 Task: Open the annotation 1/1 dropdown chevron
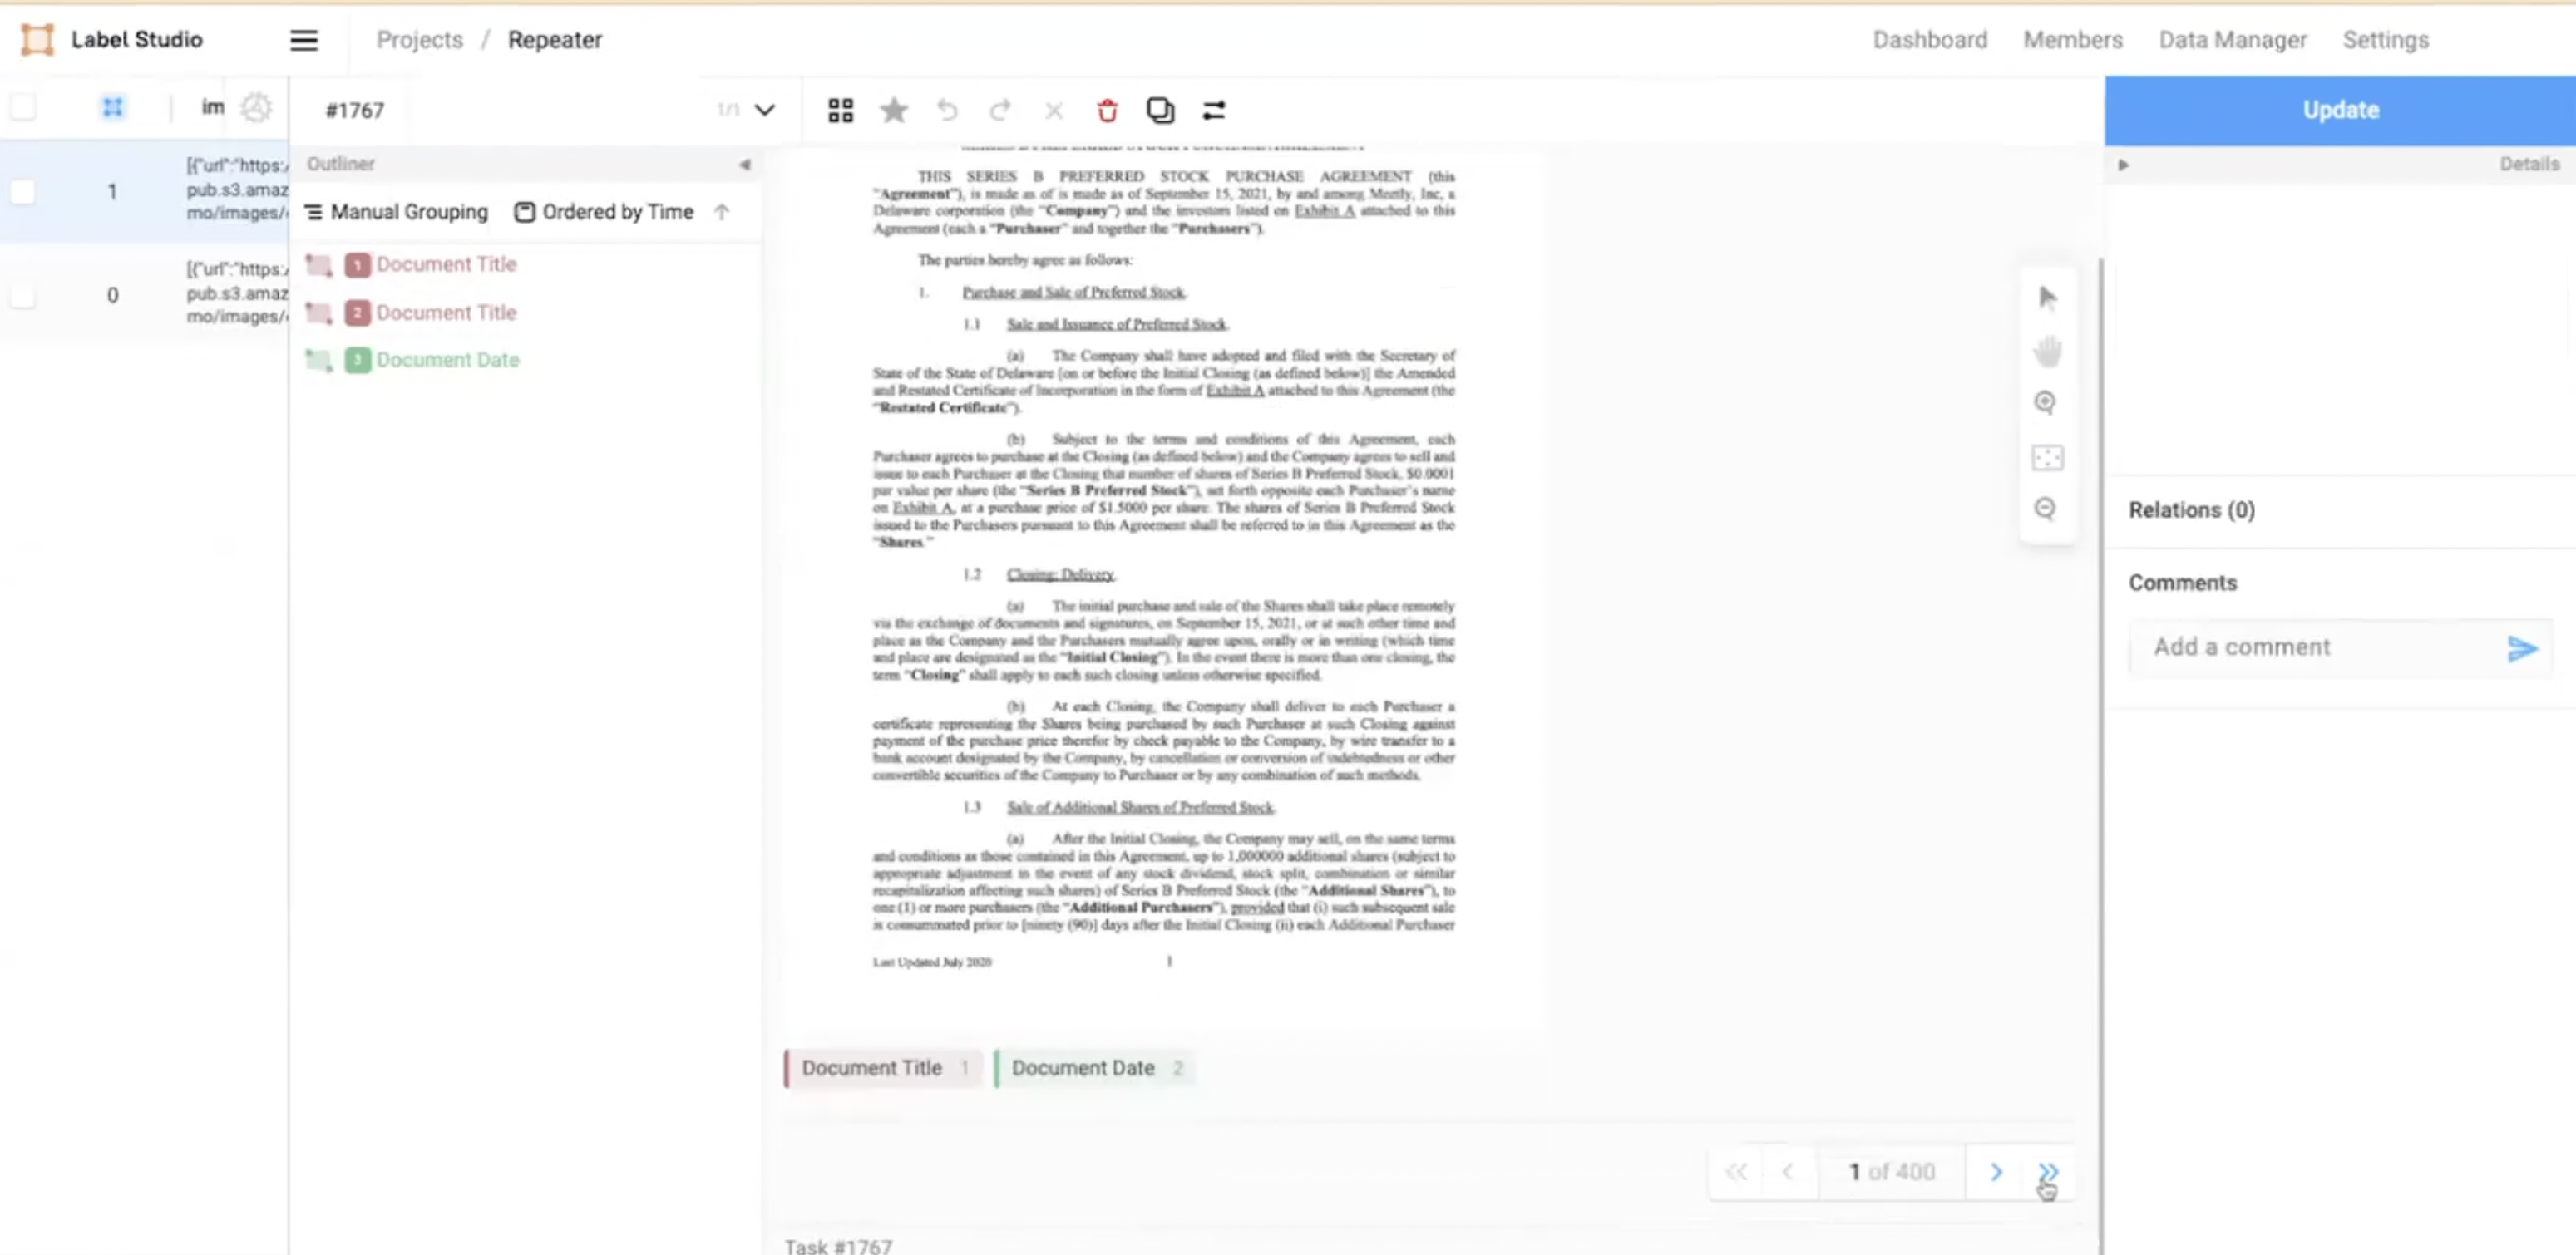(x=764, y=110)
